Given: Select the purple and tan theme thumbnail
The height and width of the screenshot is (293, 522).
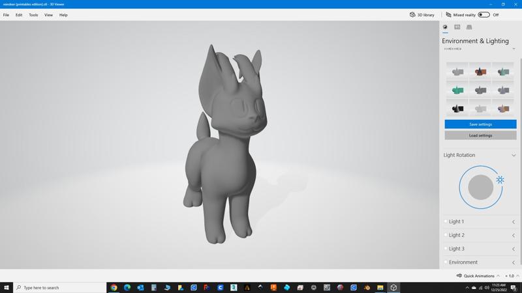Looking at the screenshot, I should 503,108.
